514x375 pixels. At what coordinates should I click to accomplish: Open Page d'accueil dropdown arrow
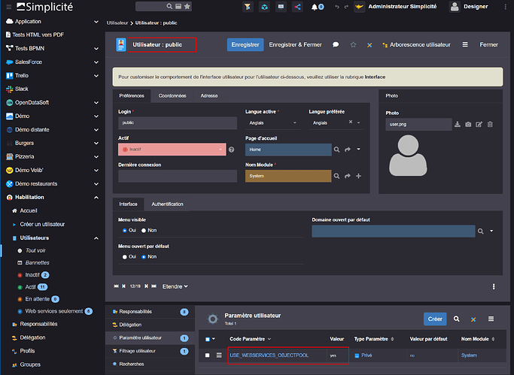(359, 150)
